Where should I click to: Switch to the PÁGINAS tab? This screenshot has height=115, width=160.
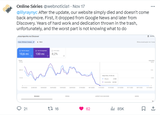pos(37,96)
